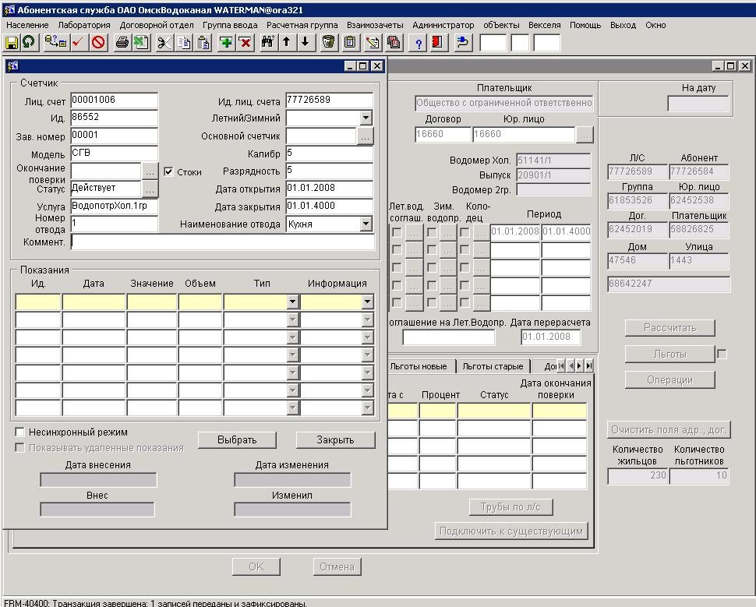Image resolution: width=756 pixels, height=607 pixels.
Task: Open the Тип dropdown in first readings row
Action: (292, 302)
